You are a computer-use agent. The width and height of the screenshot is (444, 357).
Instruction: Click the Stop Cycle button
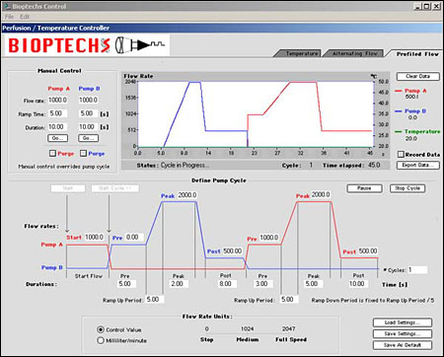coord(407,188)
